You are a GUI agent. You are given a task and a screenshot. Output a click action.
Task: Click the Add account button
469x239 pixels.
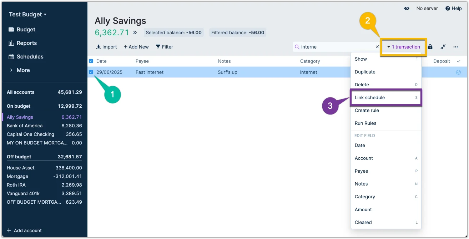pos(24,230)
